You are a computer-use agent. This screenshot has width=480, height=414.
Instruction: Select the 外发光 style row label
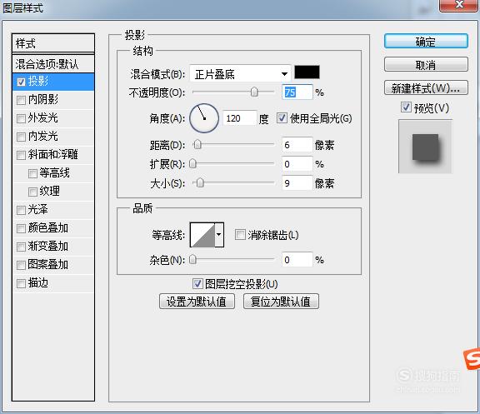pos(43,117)
